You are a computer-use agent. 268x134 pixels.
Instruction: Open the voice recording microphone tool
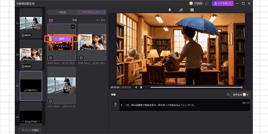point(170,10)
